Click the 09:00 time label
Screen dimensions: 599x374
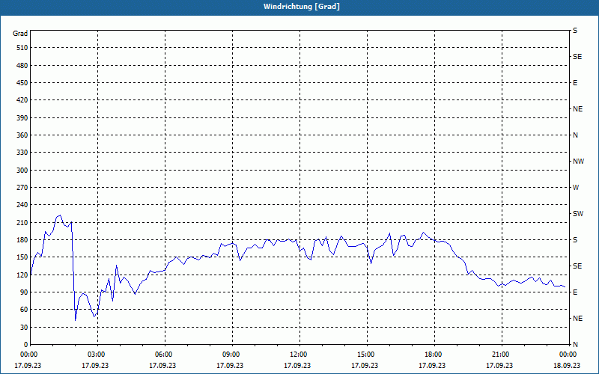[x=230, y=355]
